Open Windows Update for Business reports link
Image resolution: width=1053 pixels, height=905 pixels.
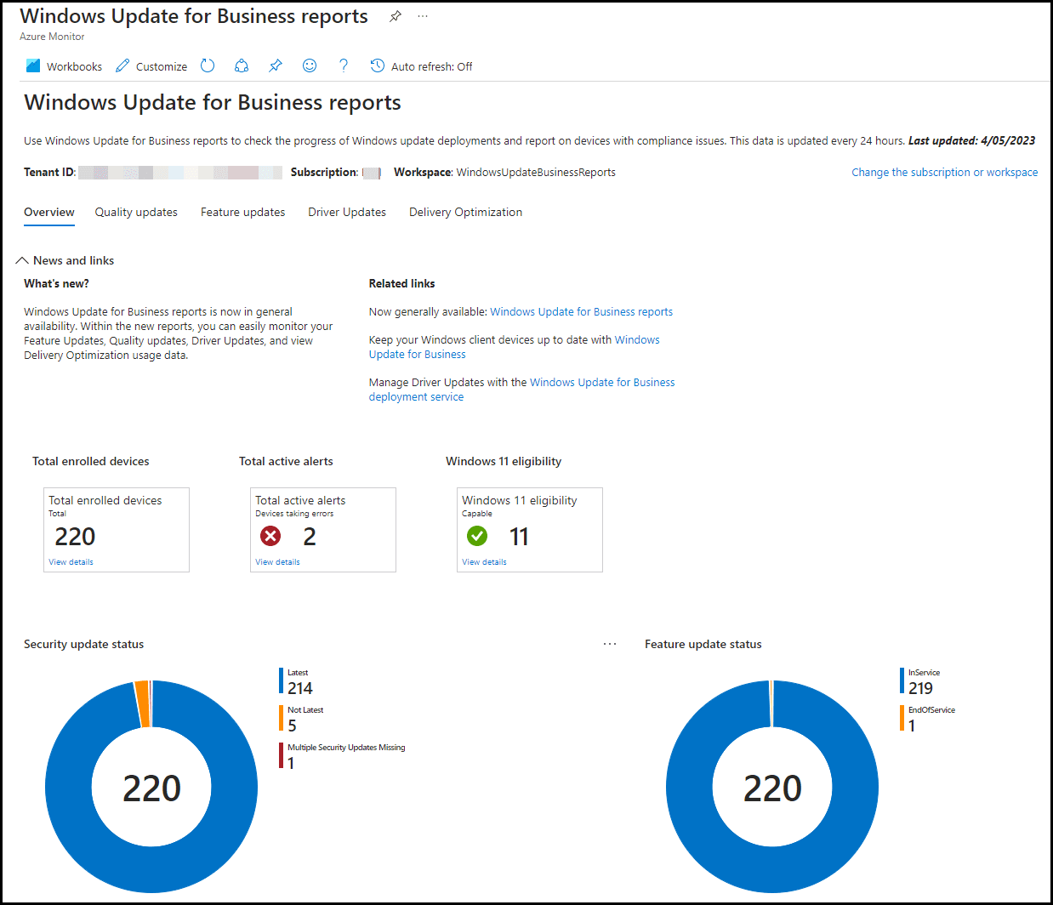[x=581, y=311]
